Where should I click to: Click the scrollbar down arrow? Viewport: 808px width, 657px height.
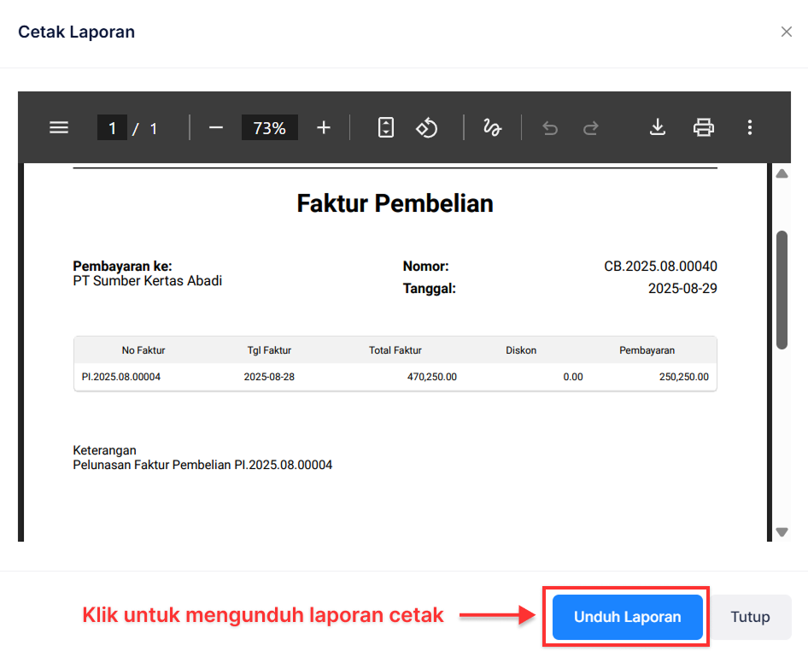(x=781, y=532)
